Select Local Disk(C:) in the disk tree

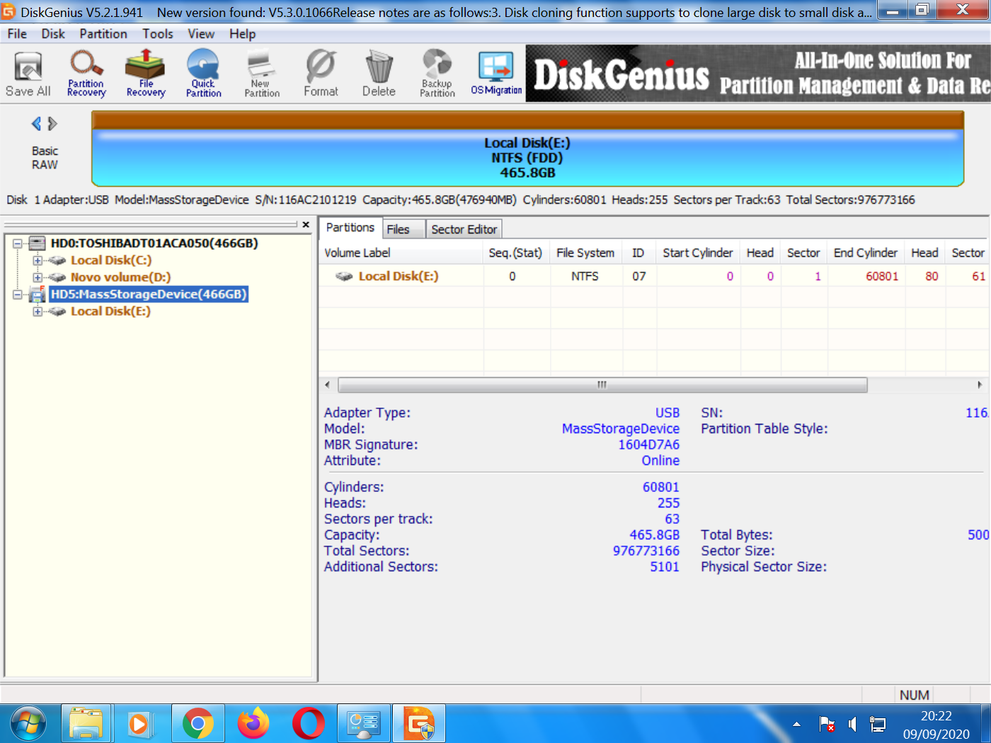click(111, 260)
